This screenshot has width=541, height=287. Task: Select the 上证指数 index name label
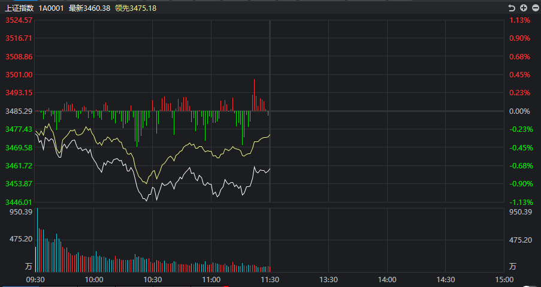(19, 8)
